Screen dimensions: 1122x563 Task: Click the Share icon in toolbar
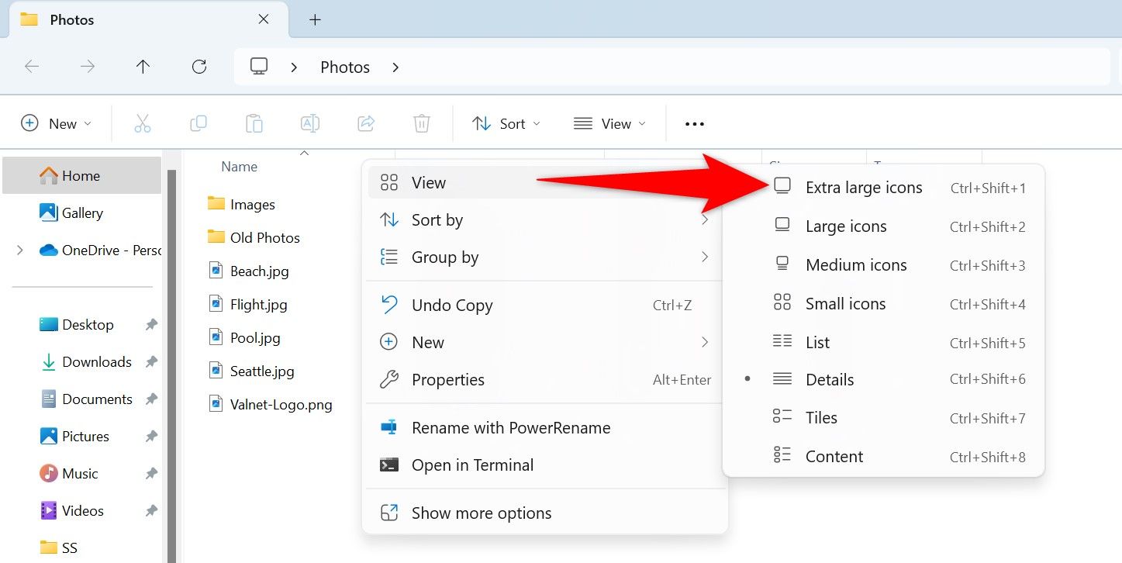(366, 124)
